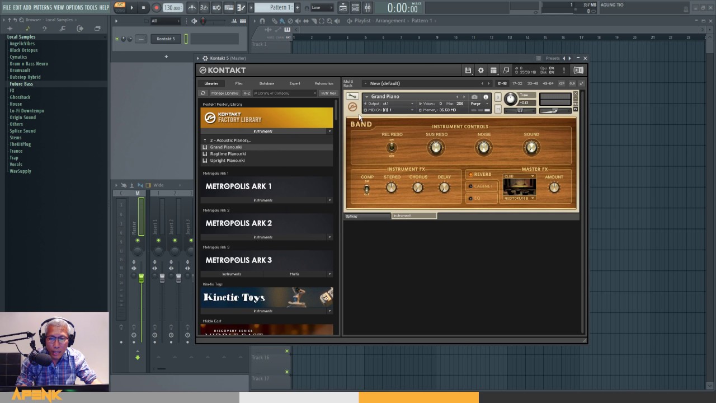The height and width of the screenshot is (403, 716).
Task: Click the KSP script button in Multi Rack
Action: 562,83
